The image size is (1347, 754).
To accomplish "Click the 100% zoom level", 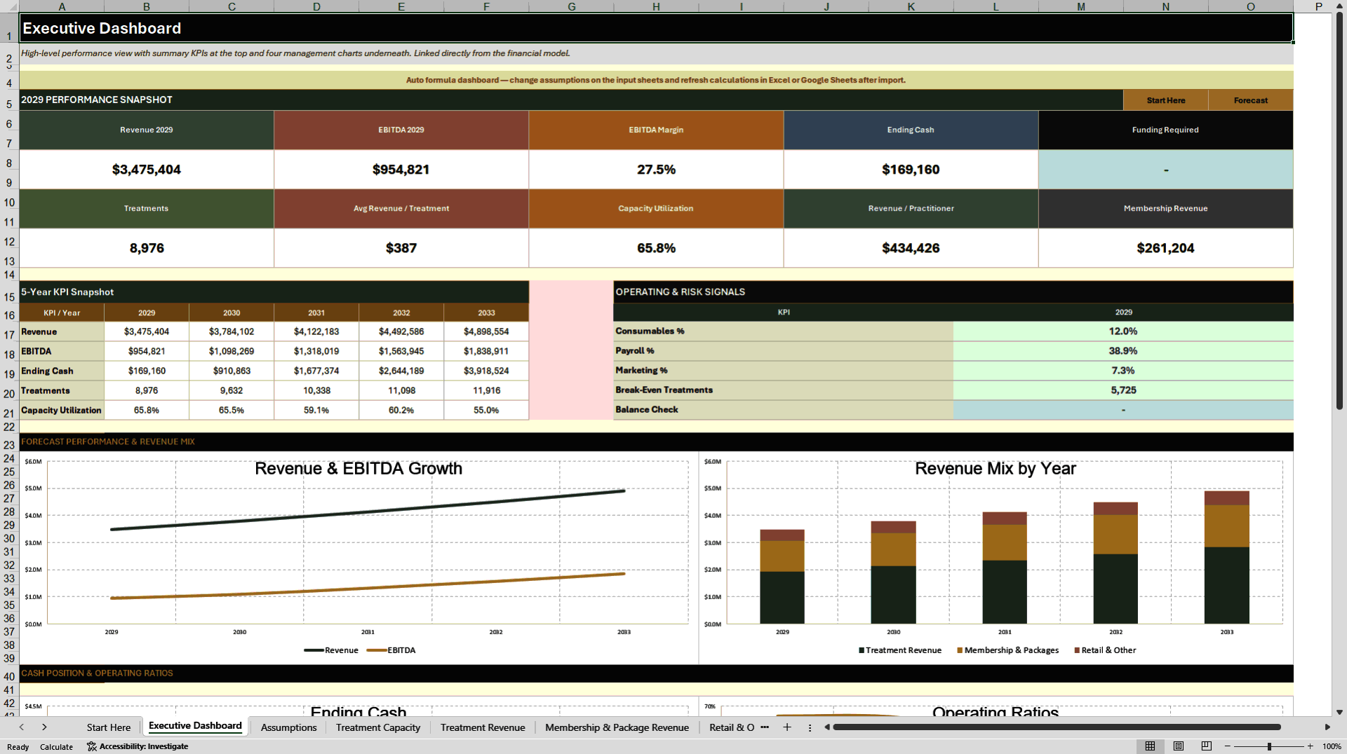I will tap(1332, 746).
